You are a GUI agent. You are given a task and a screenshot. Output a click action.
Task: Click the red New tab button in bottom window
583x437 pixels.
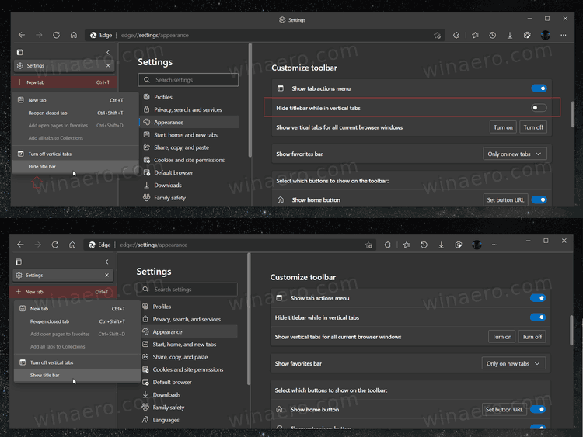[x=63, y=291]
